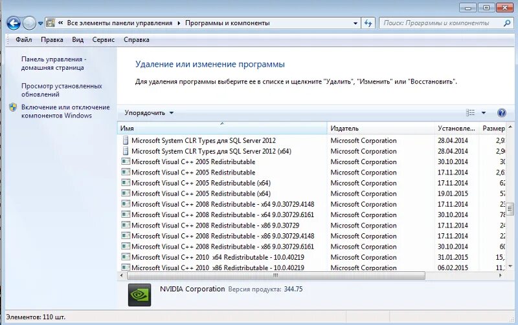Click the horizontal scrollbar thumb below list
This screenshot has height=325, width=518.
pos(276,275)
